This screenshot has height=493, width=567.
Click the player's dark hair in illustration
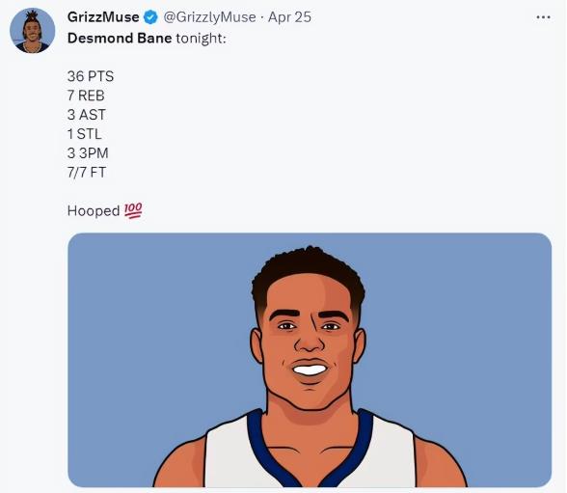[309, 271]
